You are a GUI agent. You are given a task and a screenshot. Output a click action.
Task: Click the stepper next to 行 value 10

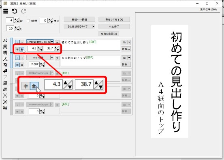[x=17, y=28]
